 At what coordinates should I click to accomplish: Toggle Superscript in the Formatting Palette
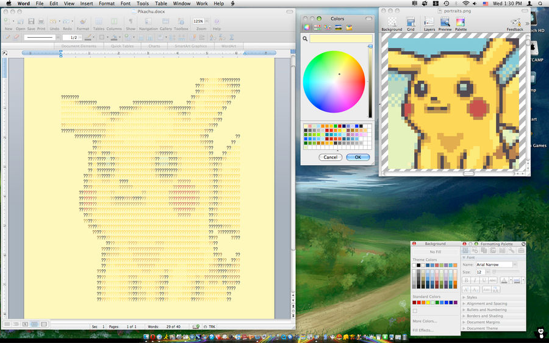[x=466, y=289]
